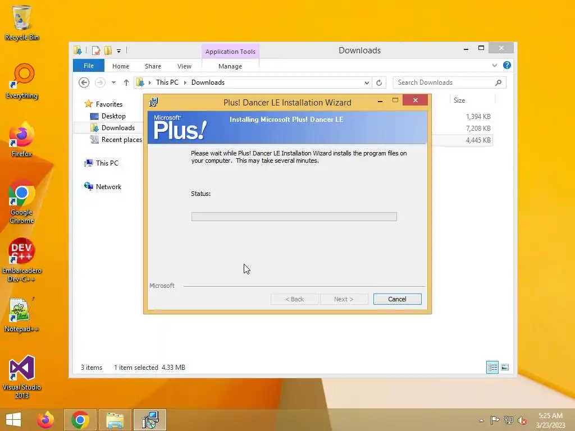Viewport: 575px width, 431px height.
Task: Open the Home ribbon tab
Action: pyautogui.click(x=121, y=66)
